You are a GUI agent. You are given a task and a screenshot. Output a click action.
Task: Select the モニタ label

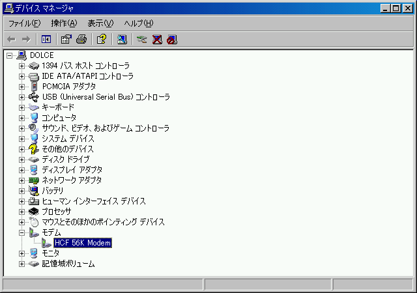click(x=51, y=253)
